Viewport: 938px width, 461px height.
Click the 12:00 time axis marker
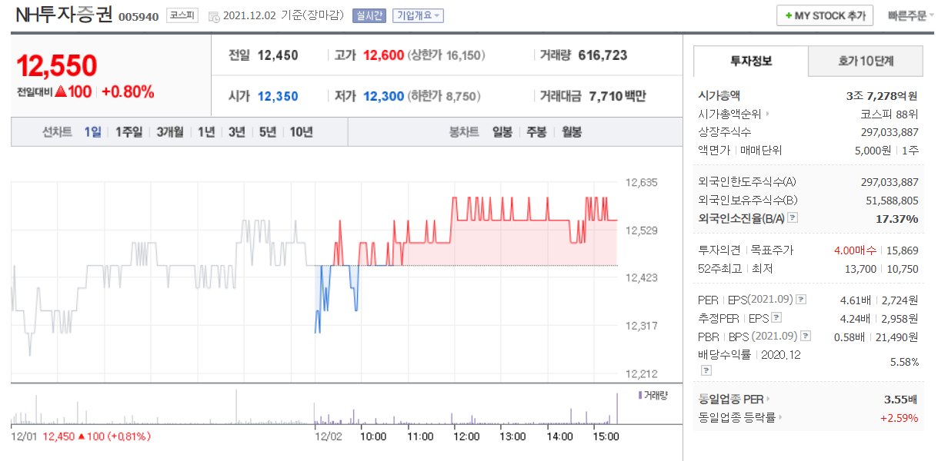(466, 436)
